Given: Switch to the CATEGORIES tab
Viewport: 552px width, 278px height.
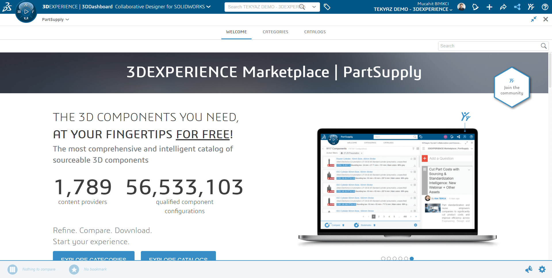Looking at the screenshot, I should pos(275,32).
